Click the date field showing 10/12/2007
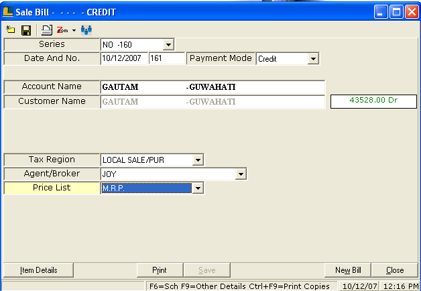421x291 pixels. click(x=124, y=58)
